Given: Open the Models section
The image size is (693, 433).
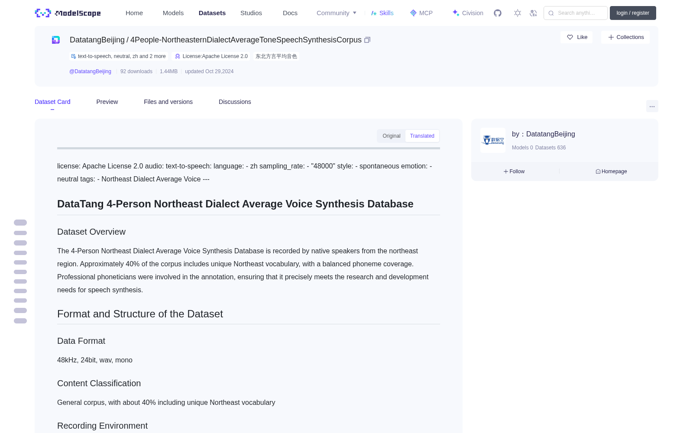Looking at the screenshot, I should [173, 13].
